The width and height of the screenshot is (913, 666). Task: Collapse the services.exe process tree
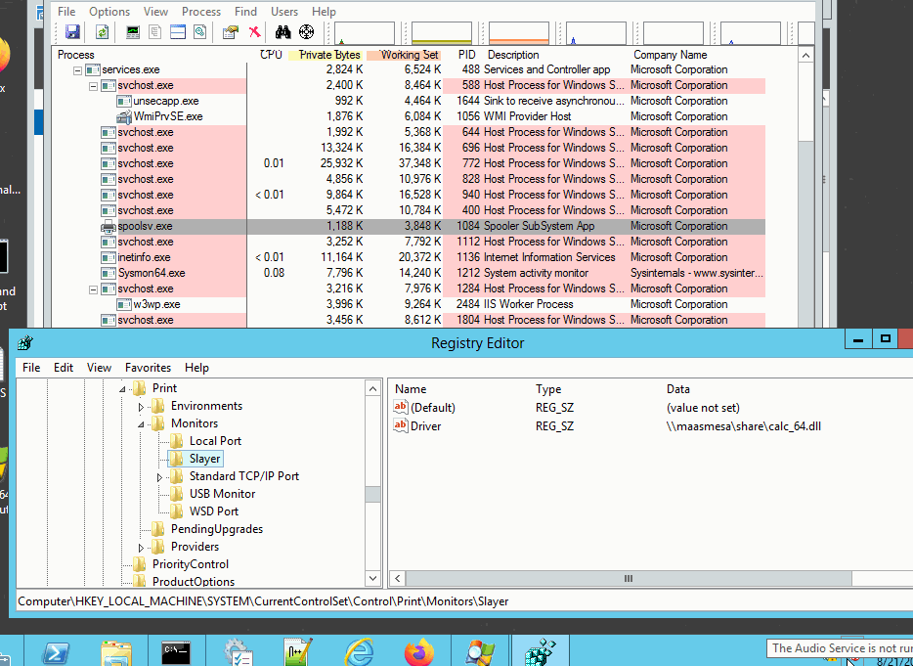[x=77, y=69]
